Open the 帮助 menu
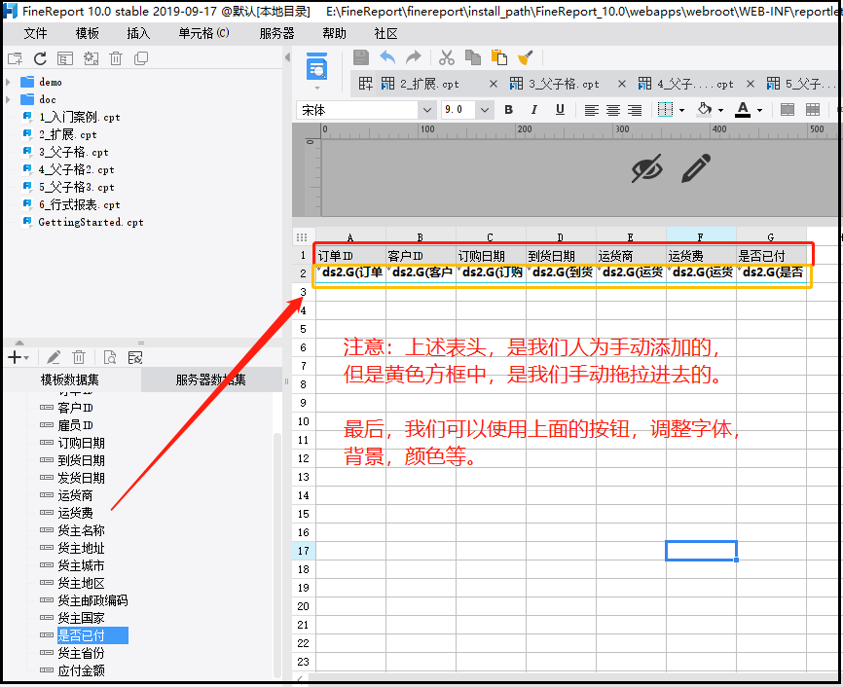The image size is (843, 687). click(x=334, y=33)
